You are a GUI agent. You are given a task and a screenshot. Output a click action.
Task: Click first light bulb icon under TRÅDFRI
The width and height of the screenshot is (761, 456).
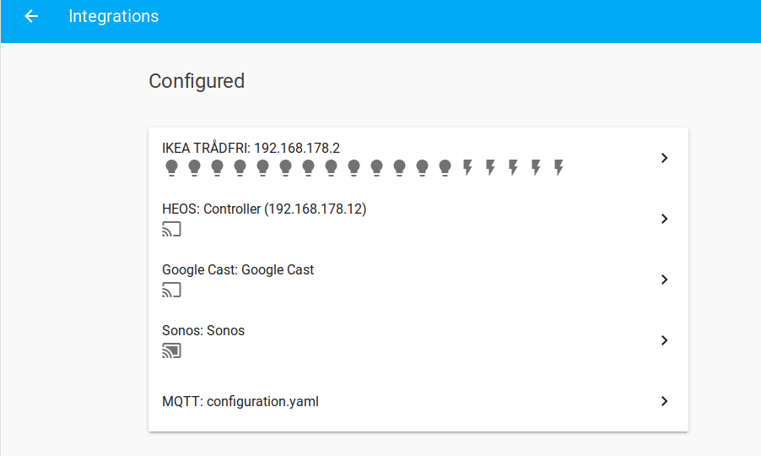171,167
